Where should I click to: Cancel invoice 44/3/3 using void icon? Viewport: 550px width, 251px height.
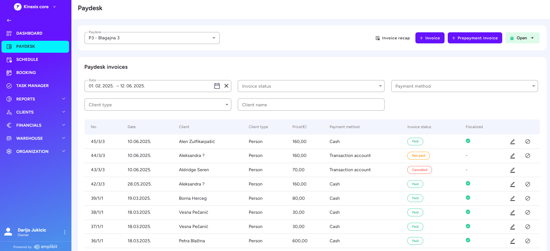click(527, 156)
